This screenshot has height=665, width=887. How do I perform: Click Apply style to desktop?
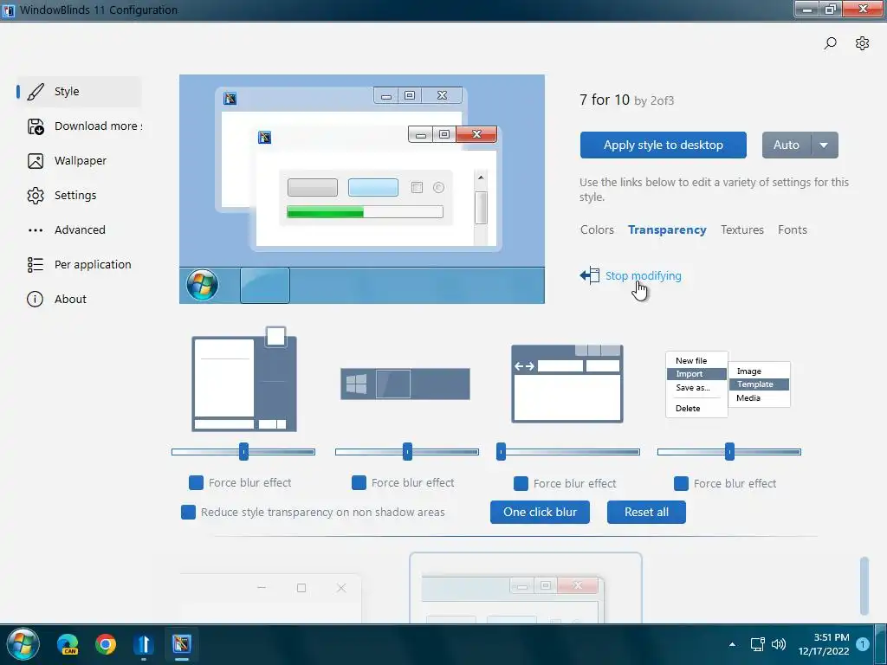tap(663, 145)
